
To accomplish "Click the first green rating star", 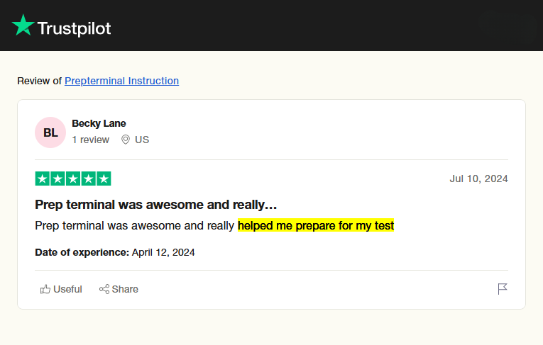I will tap(43, 179).
